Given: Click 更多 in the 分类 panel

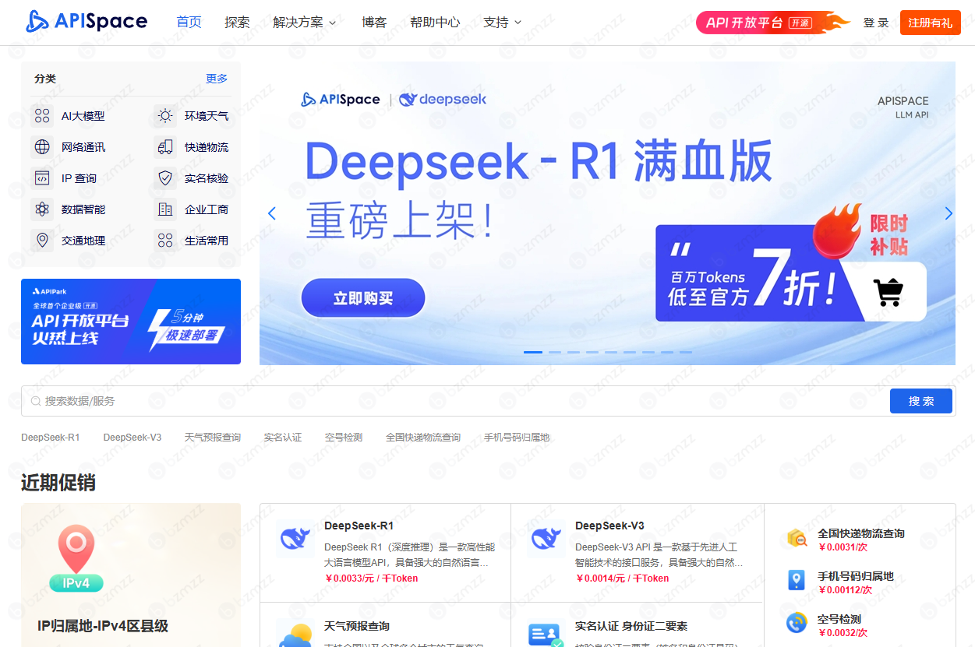Looking at the screenshot, I should click(217, 79).
